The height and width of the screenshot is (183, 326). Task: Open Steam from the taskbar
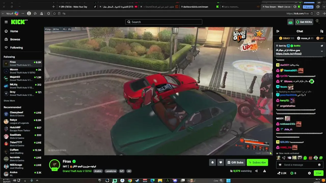137,180
